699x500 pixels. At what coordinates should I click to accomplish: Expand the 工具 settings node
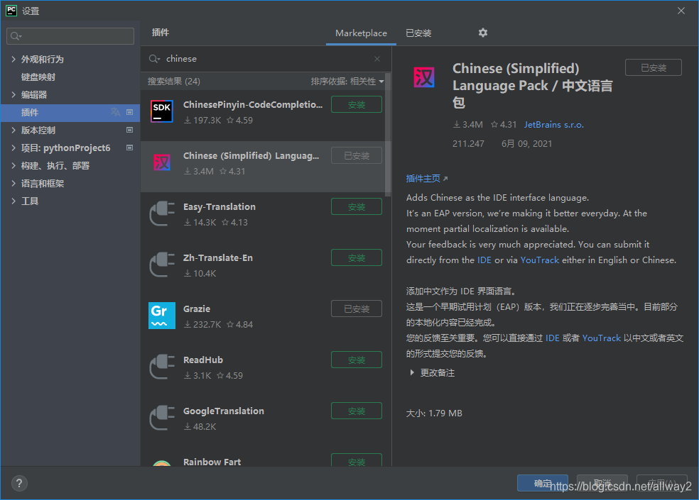pyautogui.click(x=13, y=201)
